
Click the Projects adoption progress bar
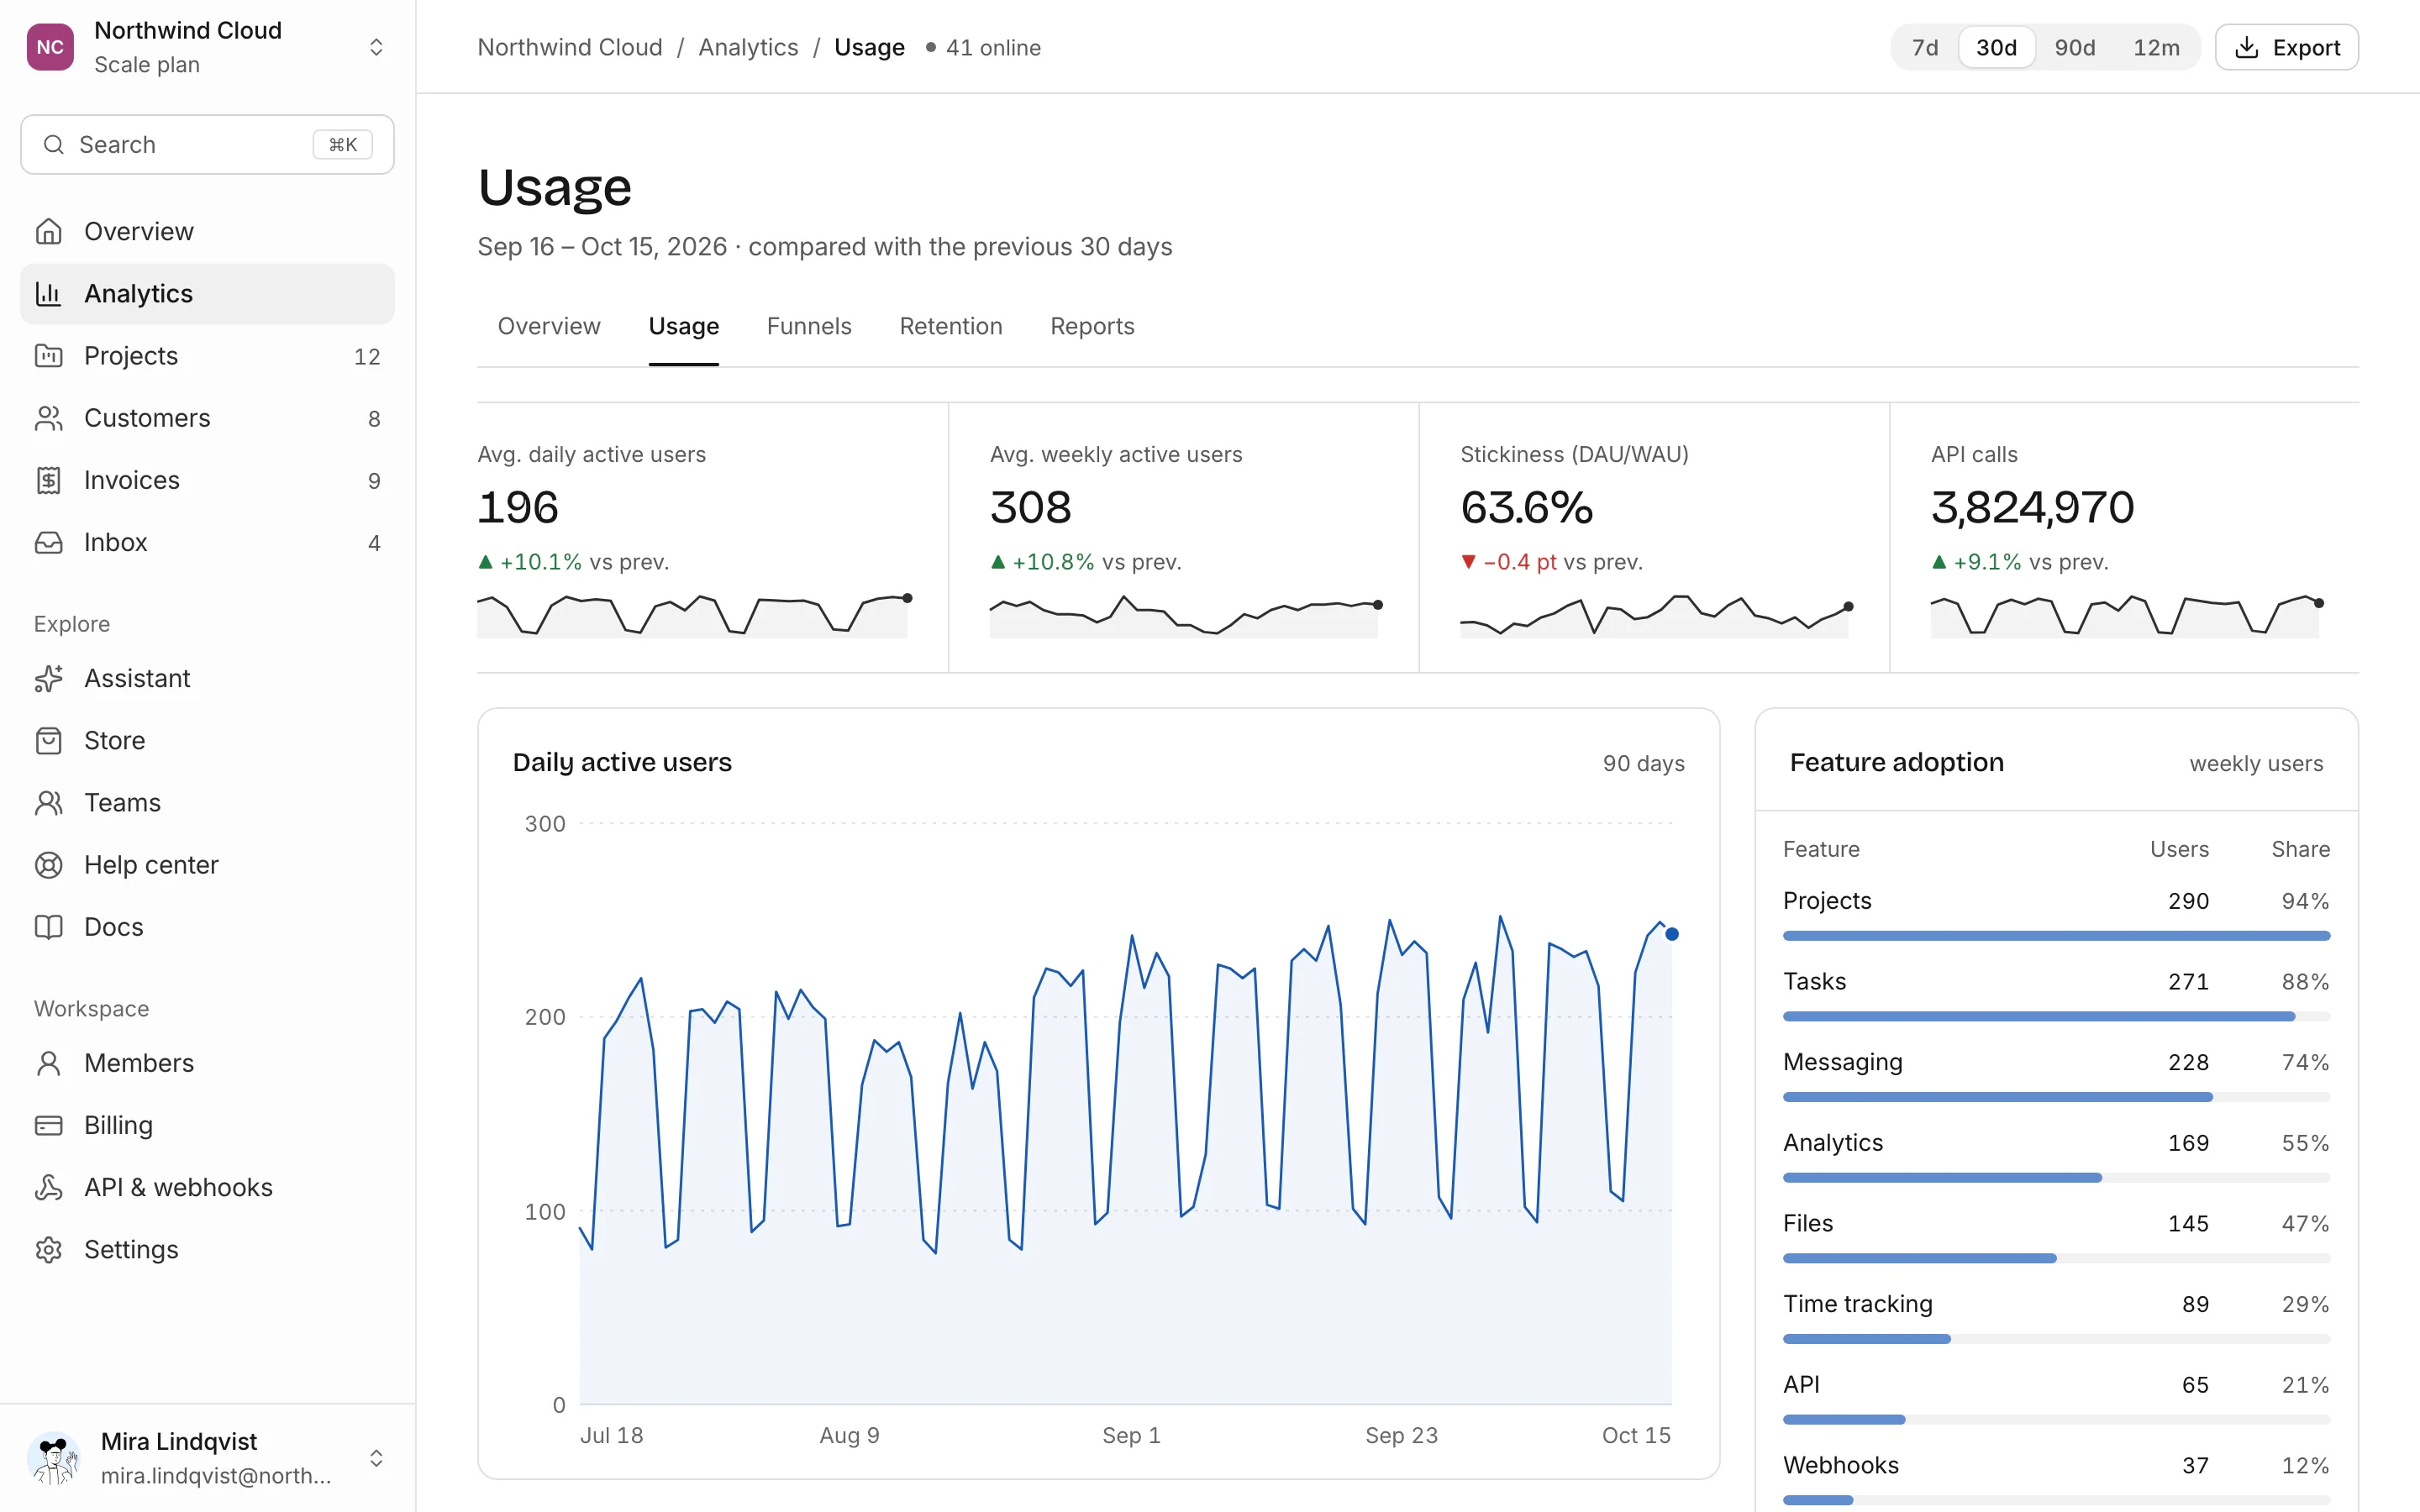pyautogui.click(x=2056, y=935)
